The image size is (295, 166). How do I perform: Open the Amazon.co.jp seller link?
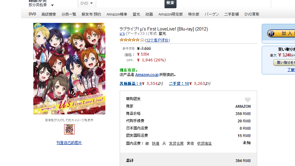tap(147, 75)
